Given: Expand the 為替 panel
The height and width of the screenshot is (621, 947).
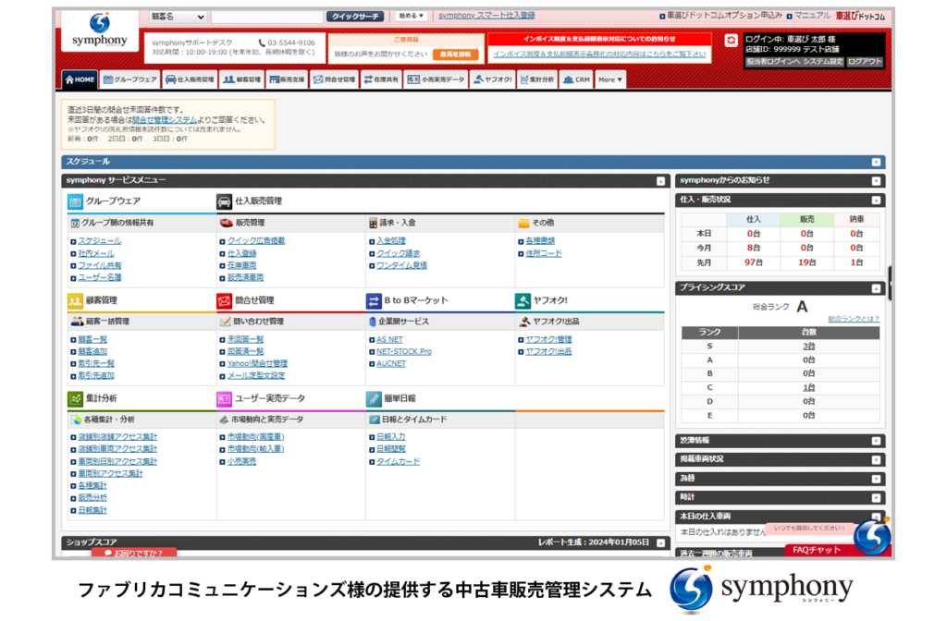Looking at the screenshot, I should click(876, 480).
